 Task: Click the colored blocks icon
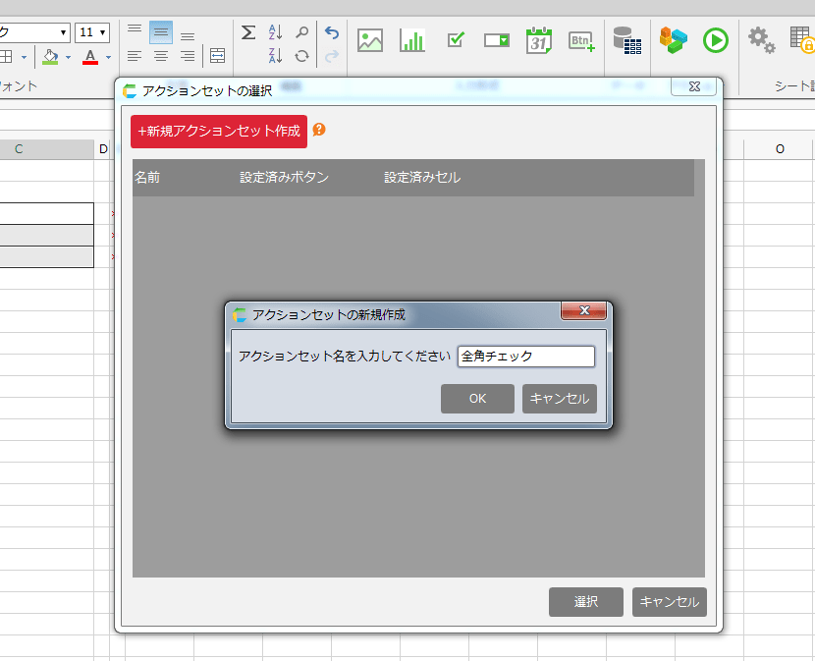(x=673, y=40)
